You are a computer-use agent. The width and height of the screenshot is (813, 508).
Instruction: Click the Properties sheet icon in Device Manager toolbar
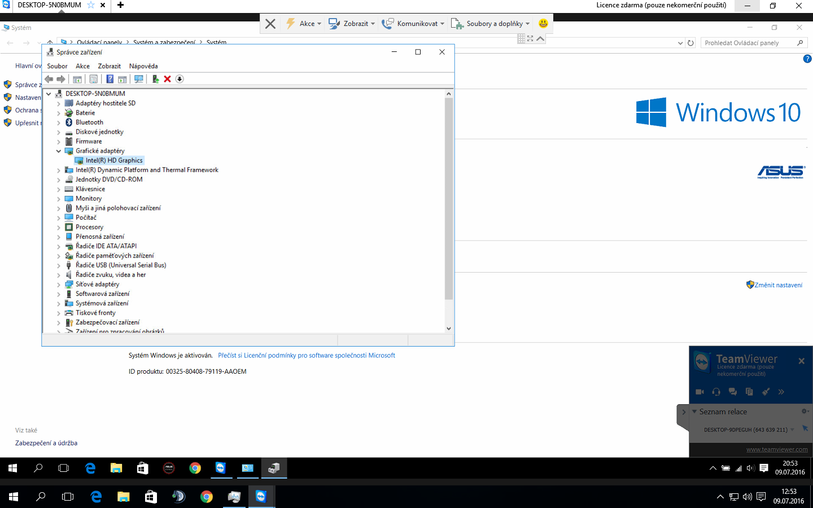pos(94,79)
